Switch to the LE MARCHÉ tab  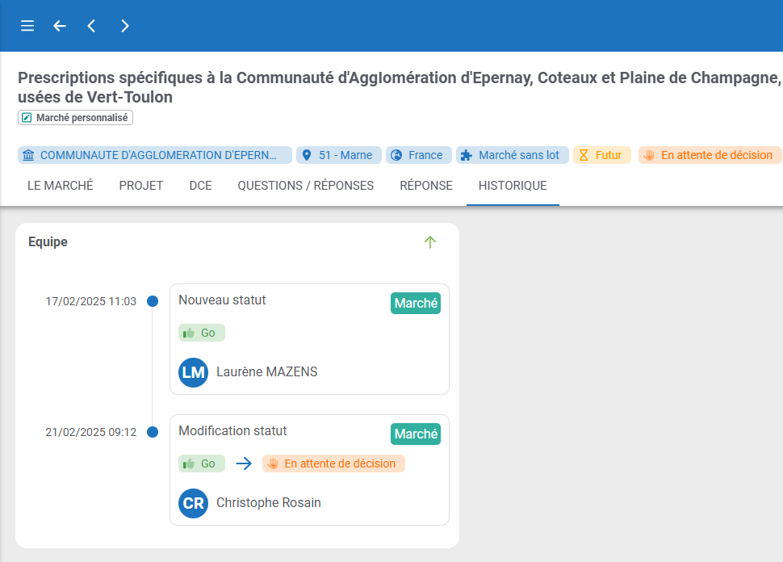[x=61, y=186]
